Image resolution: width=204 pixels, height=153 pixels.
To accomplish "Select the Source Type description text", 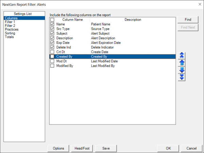I will tap(100, 29).
